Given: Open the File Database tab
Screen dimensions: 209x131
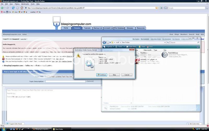Looking at the screenshot, I should [x=119, y=28].
